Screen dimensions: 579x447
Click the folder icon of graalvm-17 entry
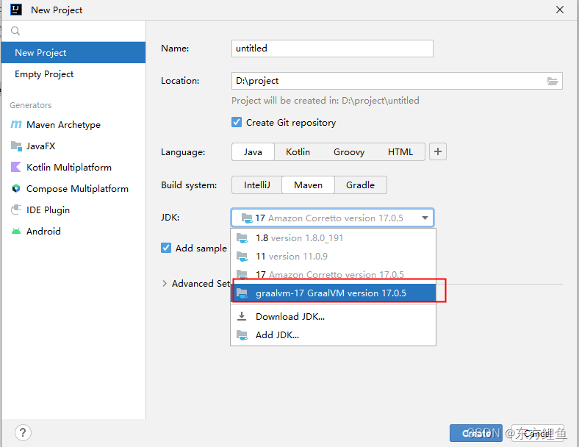[242, 293]
